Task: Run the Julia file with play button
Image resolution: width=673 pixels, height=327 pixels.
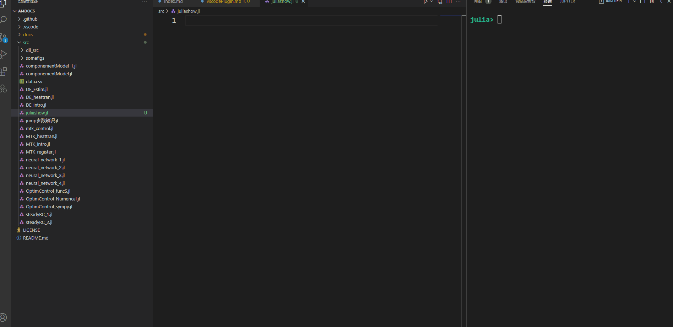Action: pyautogui.click(x=425, y=2)
